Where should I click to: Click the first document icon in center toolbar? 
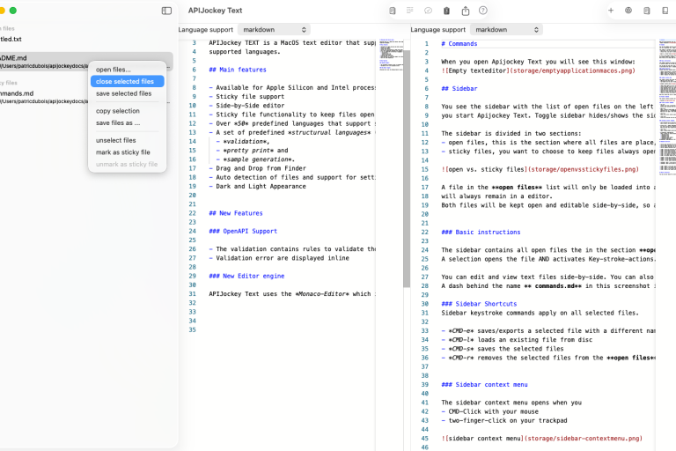pos(393,11)
